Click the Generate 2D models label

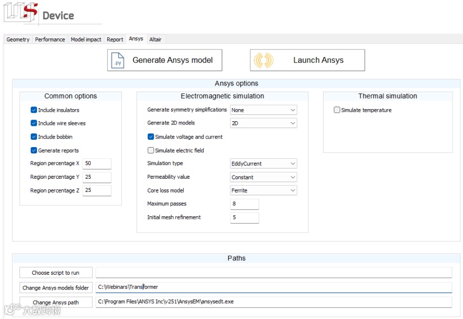click(x=171, y=123)
